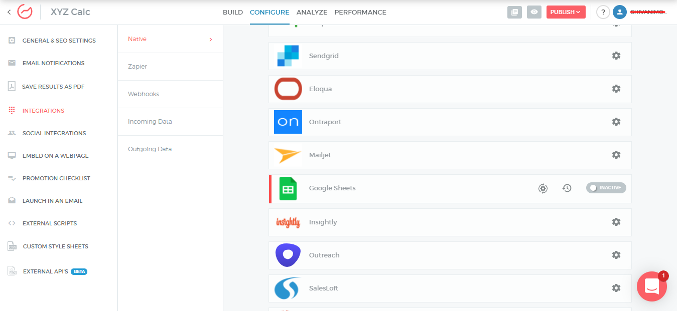677x311 pixels.
Task: Click the SalesLoft logo
Action: pyautogui.click(x=288, y=288)
